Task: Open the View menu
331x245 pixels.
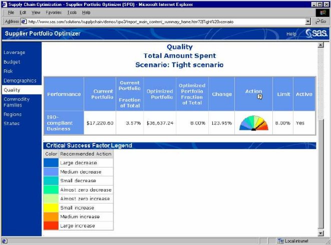Action: 36,12
